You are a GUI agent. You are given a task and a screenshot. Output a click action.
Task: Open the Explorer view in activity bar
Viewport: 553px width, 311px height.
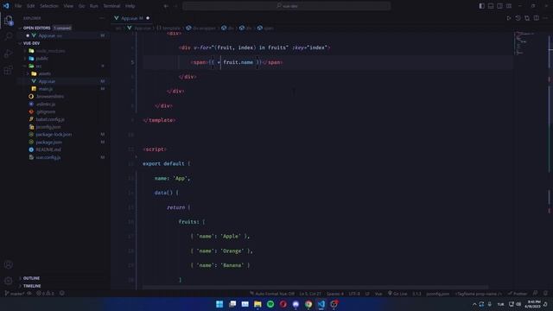pos(9,20)
